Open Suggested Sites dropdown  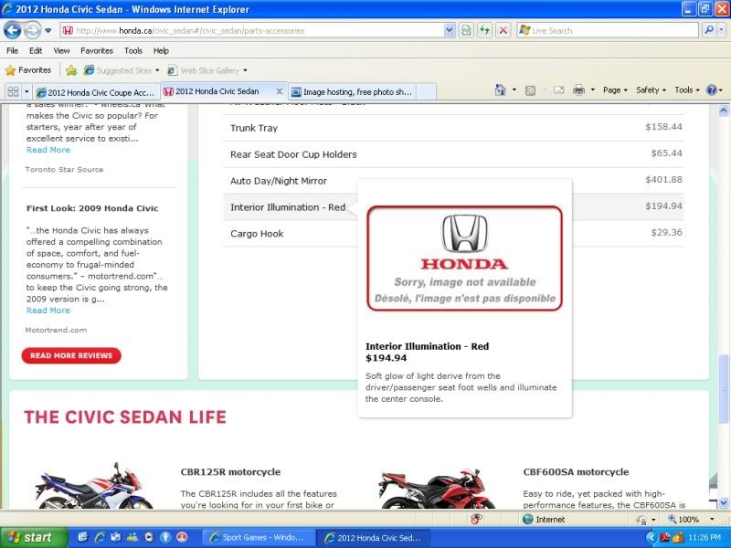tap(122, 70)
